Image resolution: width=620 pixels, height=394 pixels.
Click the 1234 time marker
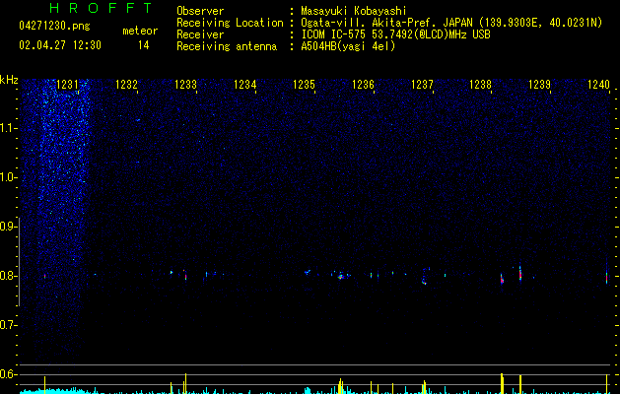pyautogui.click(x=244, y=85)
